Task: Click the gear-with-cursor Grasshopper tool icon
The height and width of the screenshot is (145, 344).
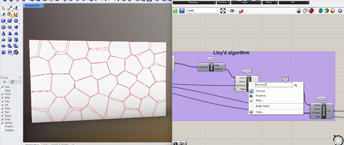Action: coord(10,15)
